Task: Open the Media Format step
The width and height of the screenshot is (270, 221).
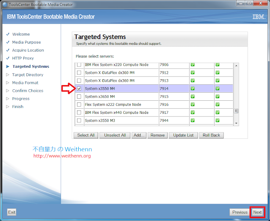Action: [25, 83]
